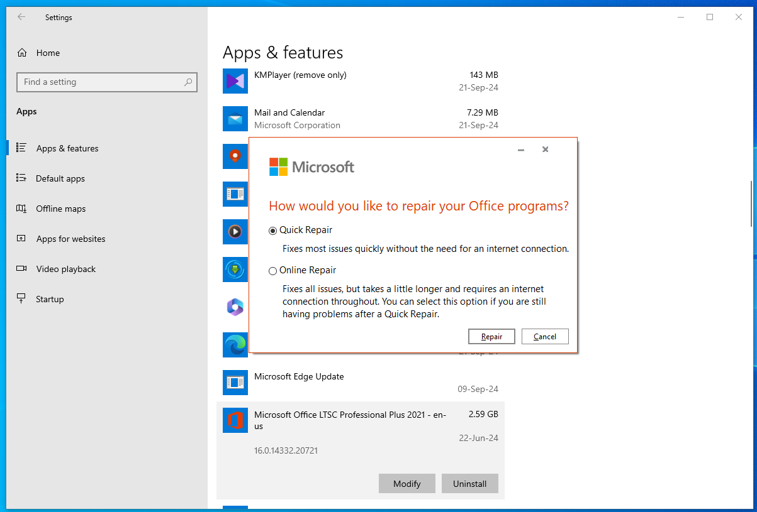Click the version number '16.0.14332.20721'
757x512 pixels.
(286, 450)
